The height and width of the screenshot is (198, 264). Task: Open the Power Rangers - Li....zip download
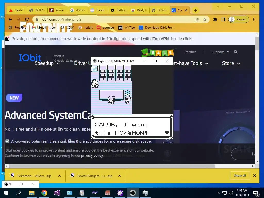(92, 176)
